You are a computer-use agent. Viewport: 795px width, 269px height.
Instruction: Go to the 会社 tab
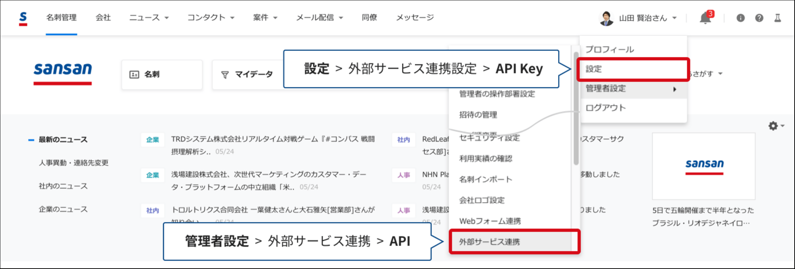[103, 18]
